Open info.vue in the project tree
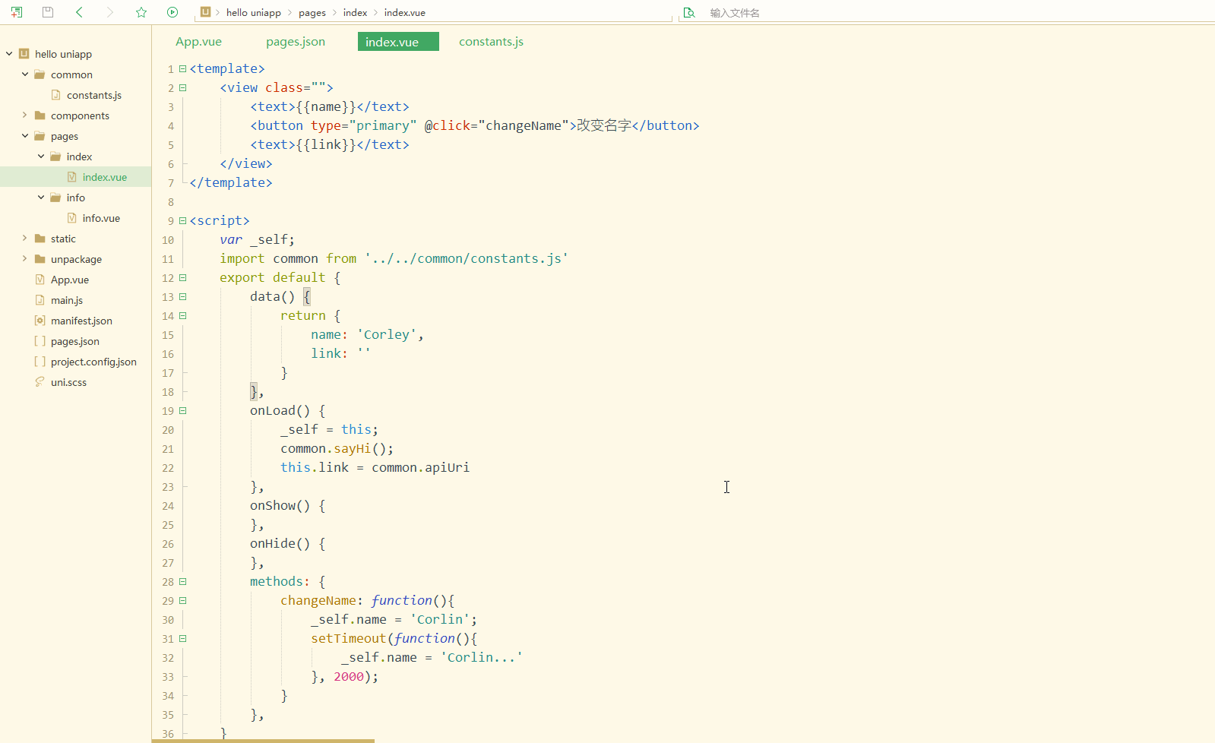 click(101, 218)
